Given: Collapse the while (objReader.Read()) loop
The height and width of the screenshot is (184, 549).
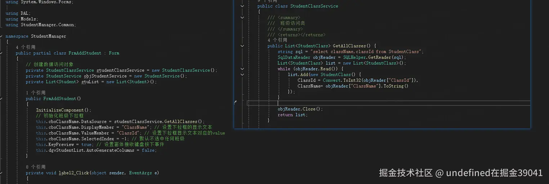Looking at the screenshot, I should tap(242, 69).
